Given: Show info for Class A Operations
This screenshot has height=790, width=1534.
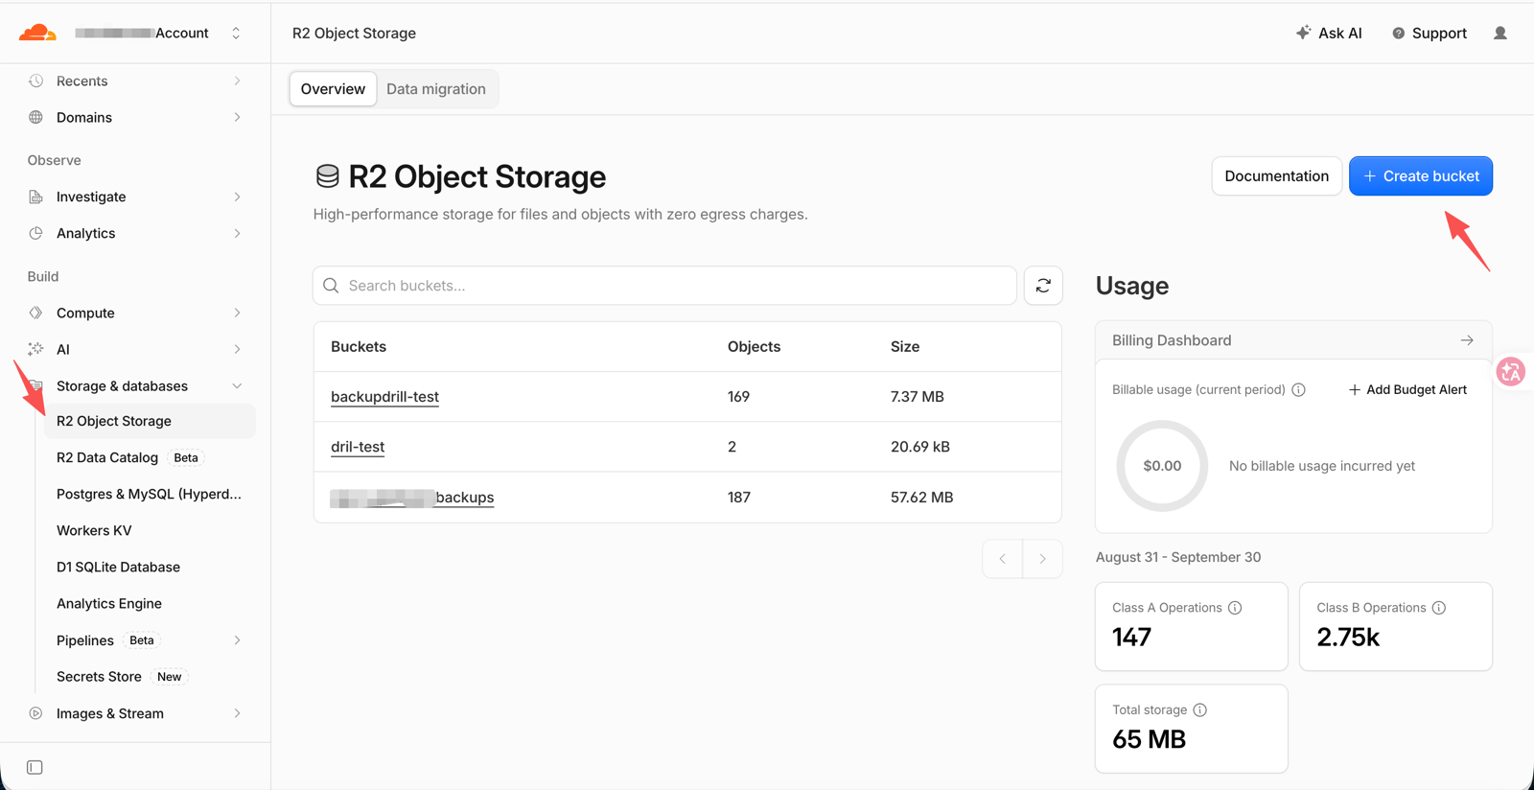Looking at the screenshot, I should point(1235,608).
